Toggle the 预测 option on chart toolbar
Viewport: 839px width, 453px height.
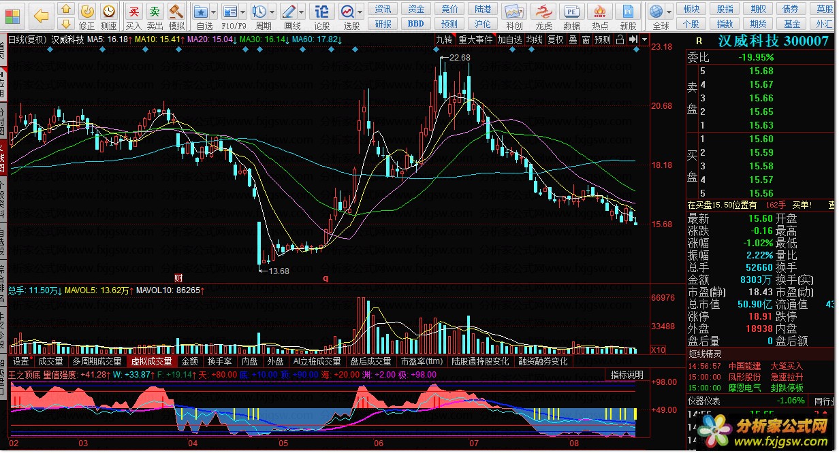point(603,39)
